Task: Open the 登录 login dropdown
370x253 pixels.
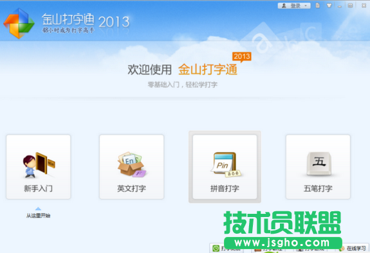Action: (x=294, y=6)
